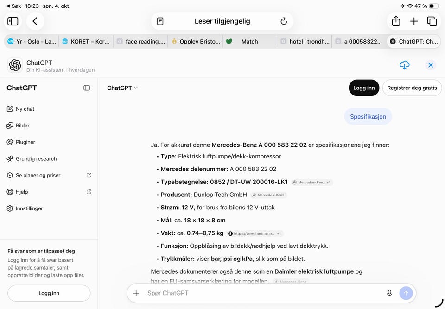
Task: Tap the address bar text Leser tilgjengelig
Action: click(x=222, y=21)
